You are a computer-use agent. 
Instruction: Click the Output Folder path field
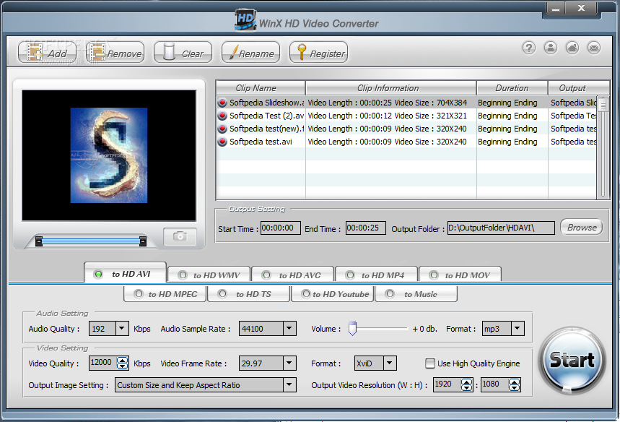501,228
